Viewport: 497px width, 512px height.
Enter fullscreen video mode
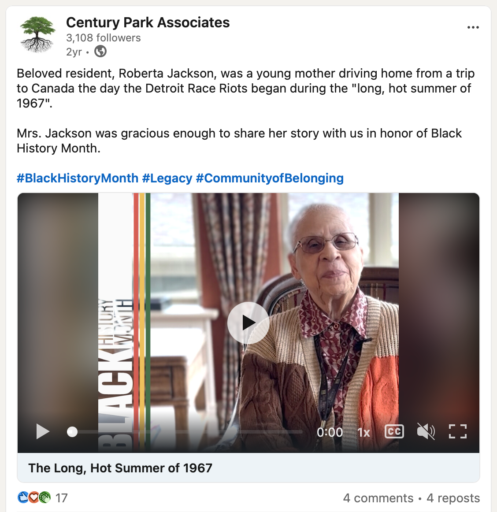tap(457, 431)
